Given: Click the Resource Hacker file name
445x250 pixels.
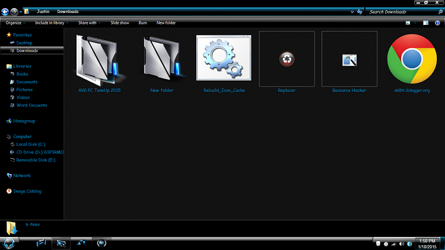Looking at the screenshot, I should pos(349,90).
